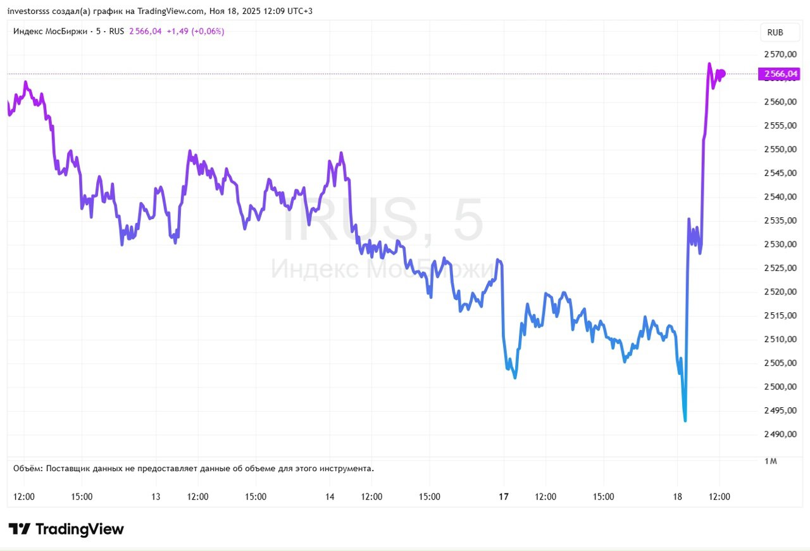Select the bold 17 date label

(x=504, y=497)
